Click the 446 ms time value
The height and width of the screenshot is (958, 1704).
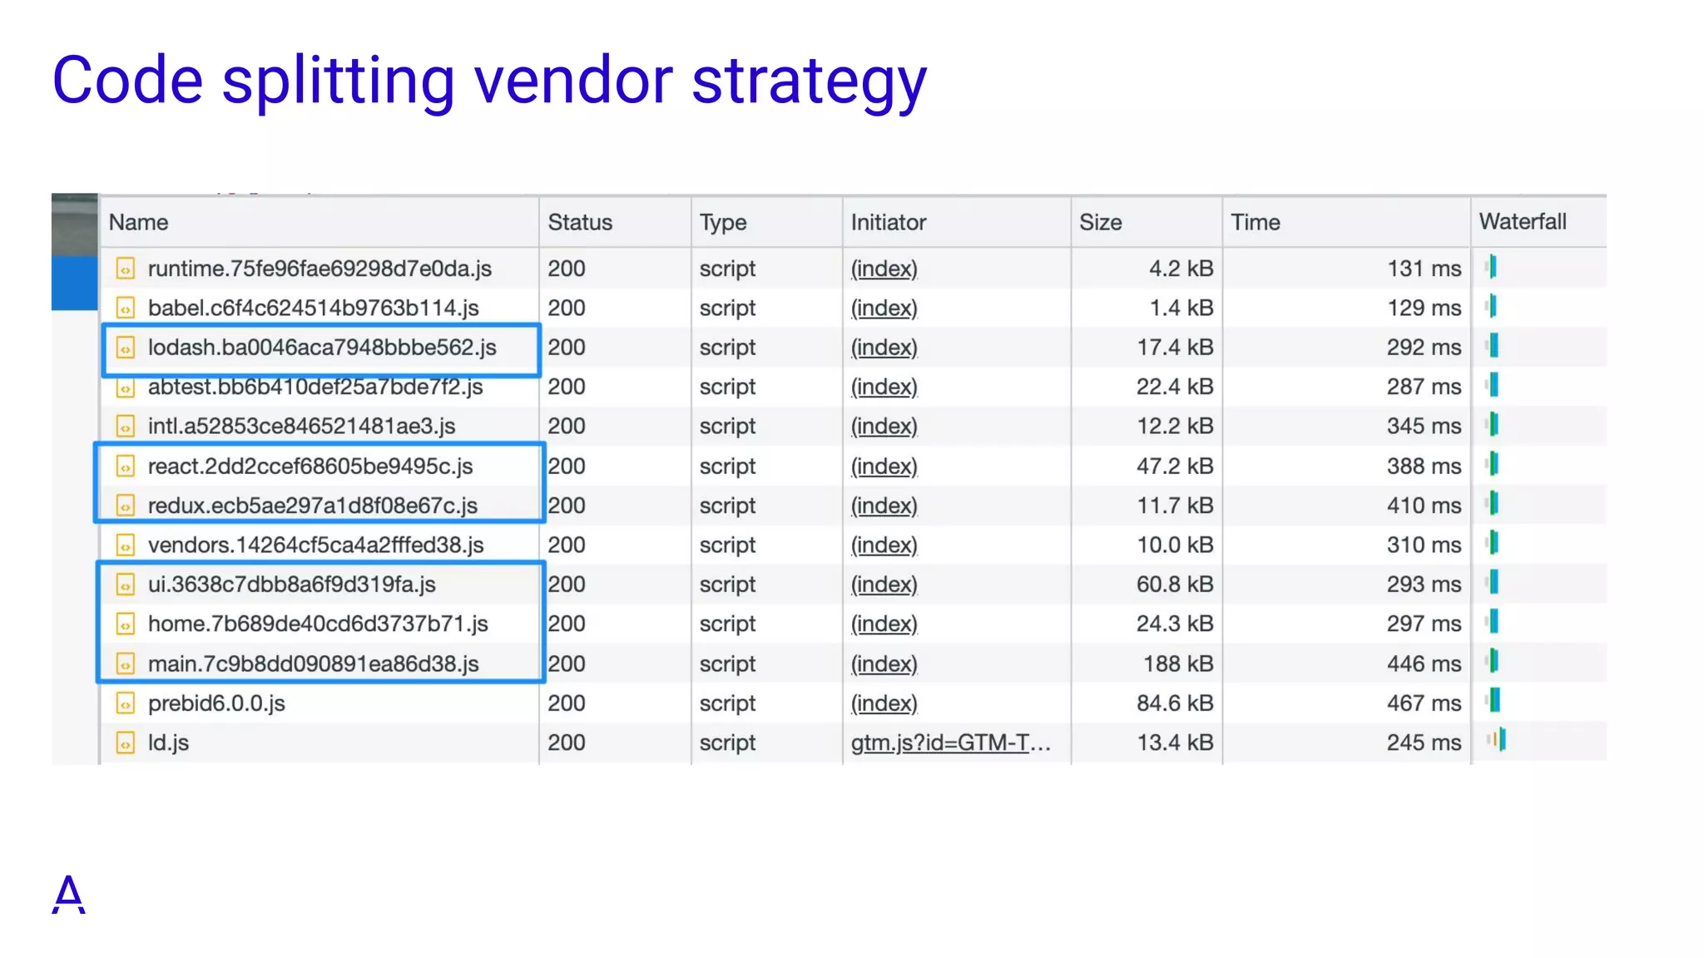(1424, 664)
